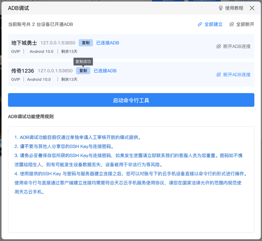Select the 地下城勇士 device name
The height and width of the screenshot is (241, 262).
coord(24,43)
